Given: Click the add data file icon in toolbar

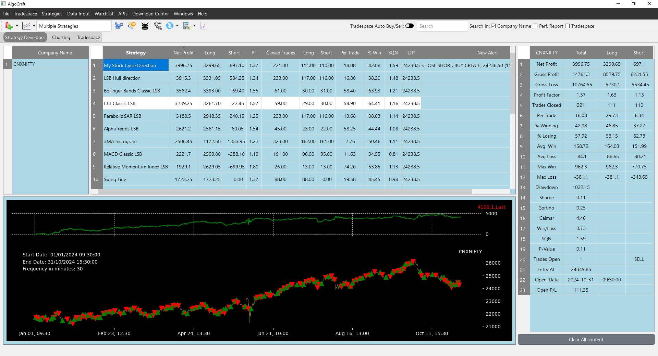Looking at the screenshot, I should (x=9, y=26).
